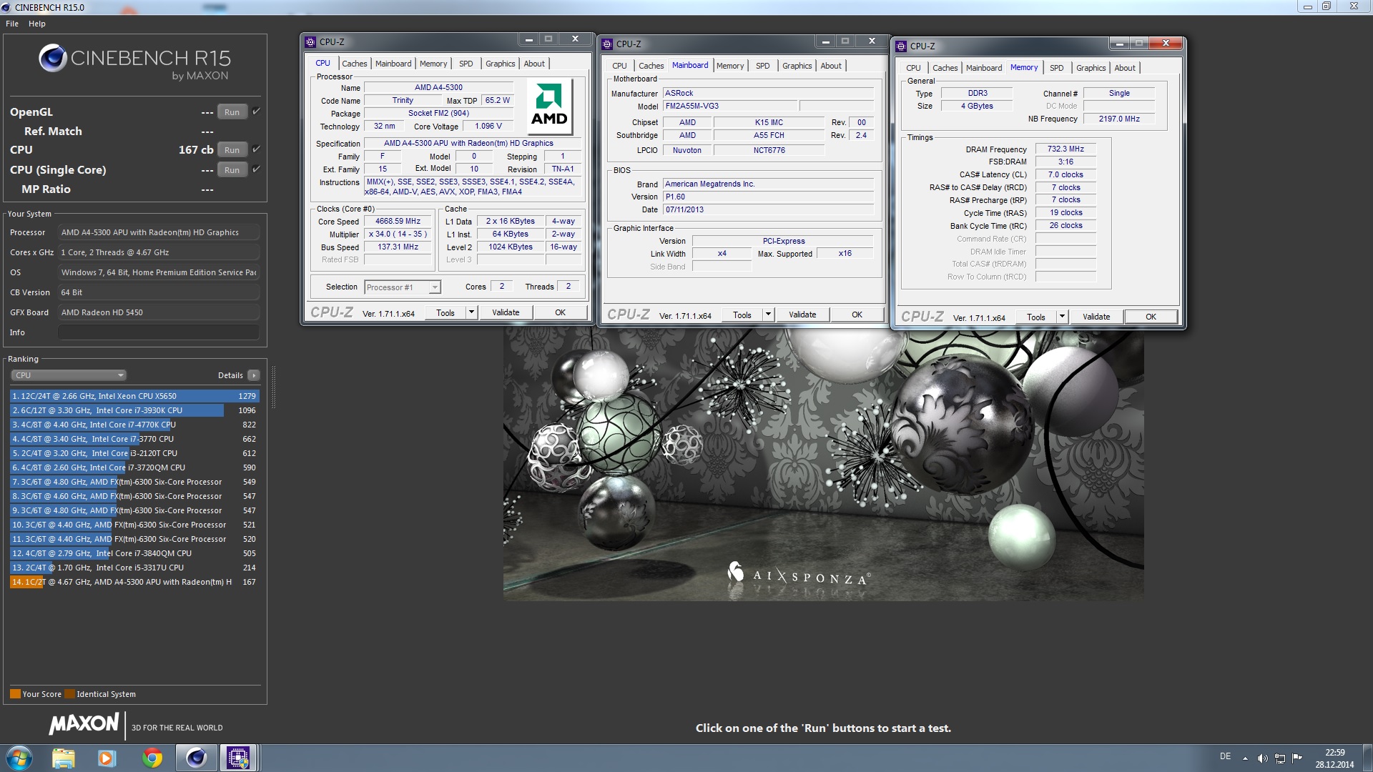Open Google Chrome from taskbar
This screenshot has height=772, width=1373.
click(152, 758)
